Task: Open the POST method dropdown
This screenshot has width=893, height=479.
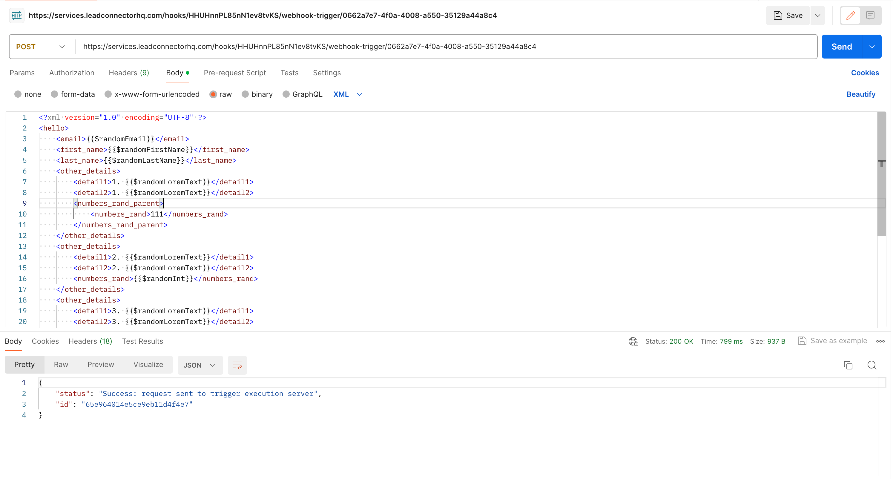Action: [x=41, y=47]
